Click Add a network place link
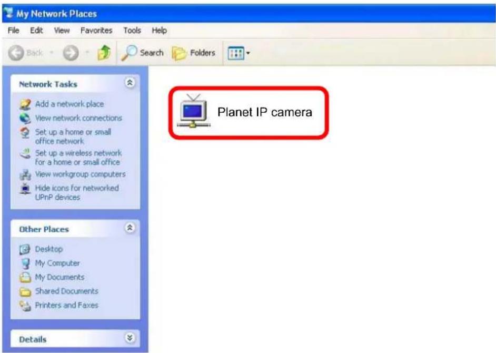 click(70, 104)
